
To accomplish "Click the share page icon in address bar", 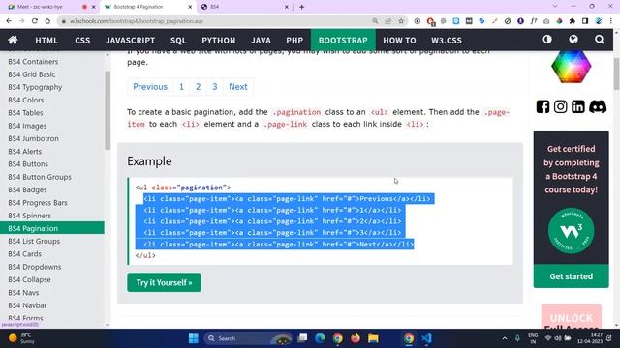I will coord(387,21).
